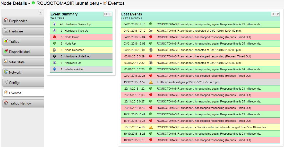The width and height of the screenshot is (284, 147).
Task: Click the info icon for Hardware Up
Action: [x=55, y=63]
